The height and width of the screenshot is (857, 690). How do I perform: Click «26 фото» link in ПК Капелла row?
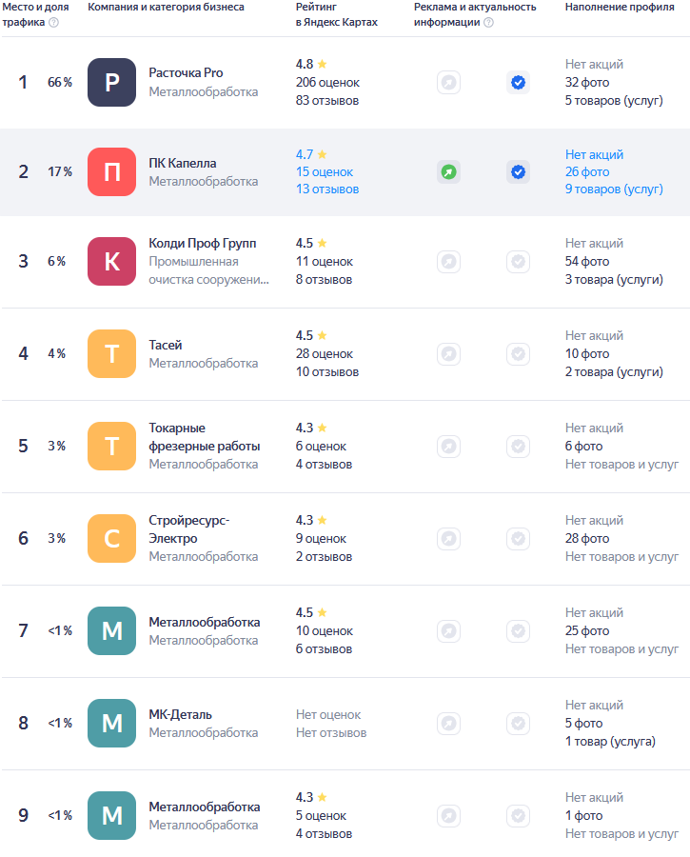[x=587, y=172]
